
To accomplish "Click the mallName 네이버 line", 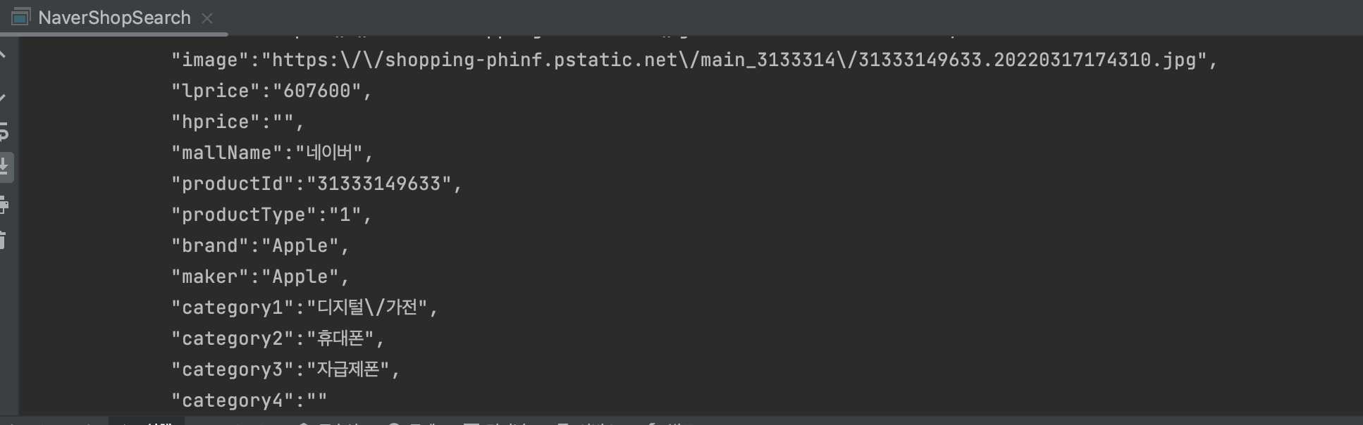I will pyautogui.click(x=271, y=153).
